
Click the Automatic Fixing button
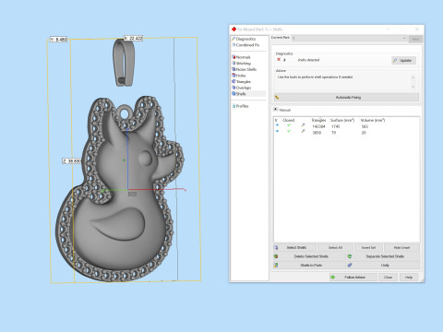(346, 98)
